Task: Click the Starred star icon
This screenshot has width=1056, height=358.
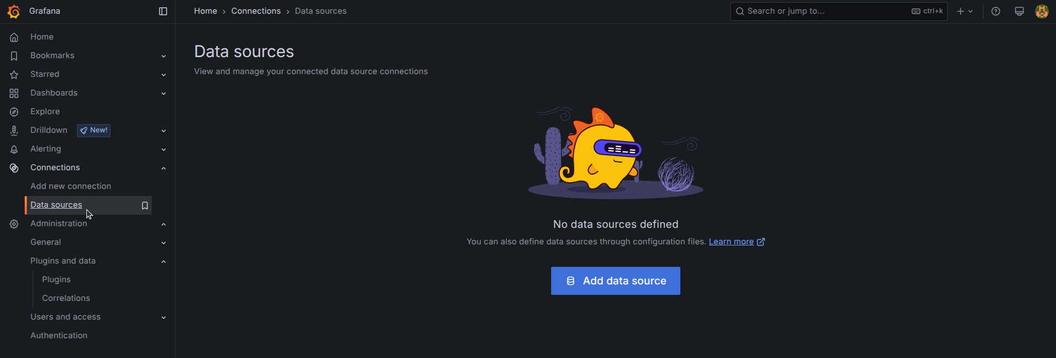Action: tap(14, 75)
